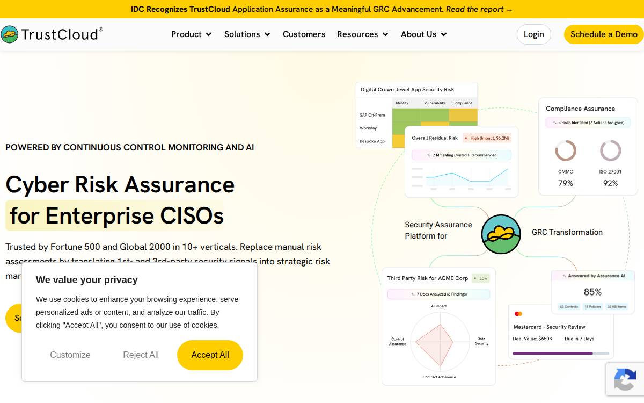Viewport: 644px width, 403px height.
Task: Click the TrustCloud logo icon
Action: [10, 34]
